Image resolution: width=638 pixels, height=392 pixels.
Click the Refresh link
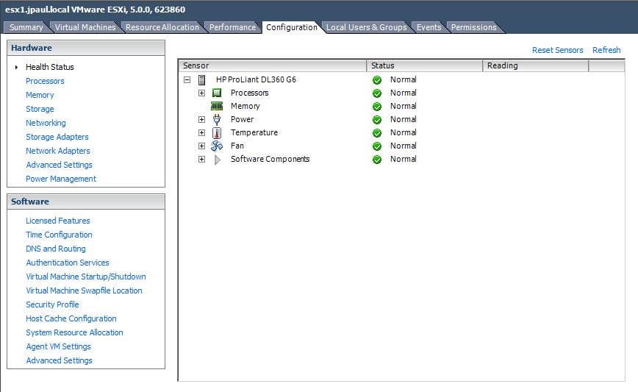click(606, 50)
